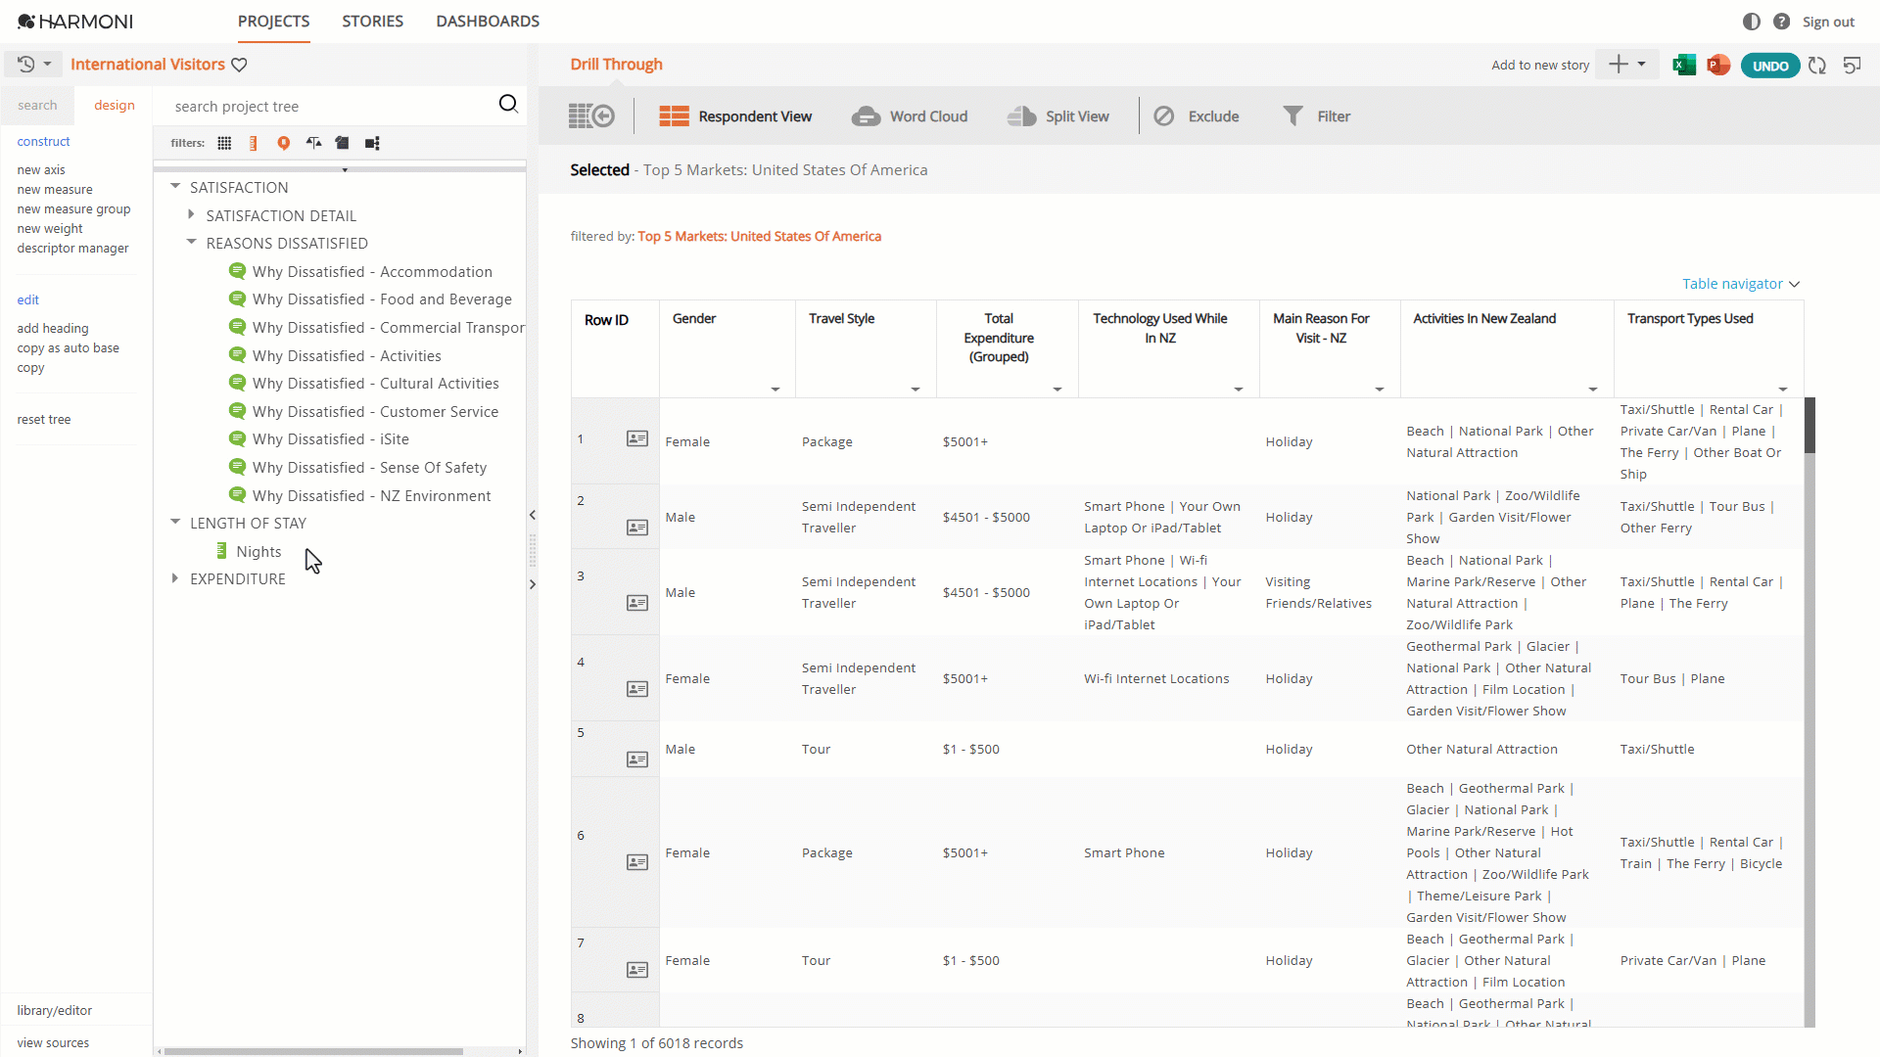Select Respondent View
The image size is (1880, 1057).
[x=735, y=116]
